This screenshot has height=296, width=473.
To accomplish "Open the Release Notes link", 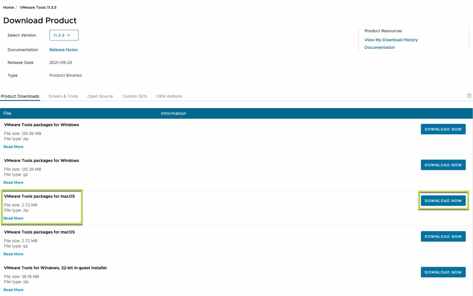I will click(x=63, y=50).
